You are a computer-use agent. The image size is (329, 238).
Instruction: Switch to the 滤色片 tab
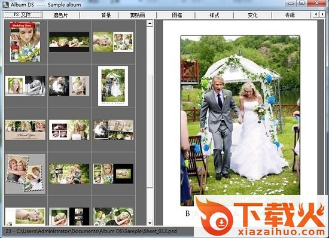61,15
